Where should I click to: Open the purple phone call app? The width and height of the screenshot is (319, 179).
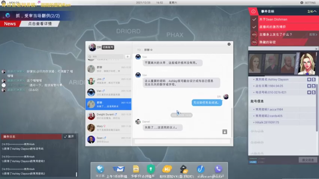tap(218, 169)
